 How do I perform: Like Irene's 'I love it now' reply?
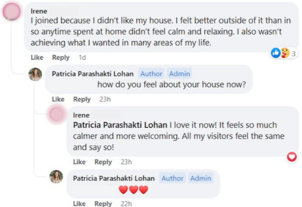point(79,162)
